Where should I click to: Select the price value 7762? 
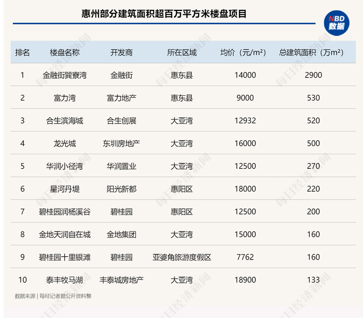point(245,257)
